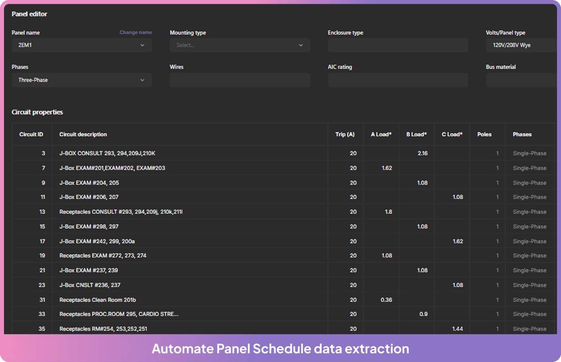Click the Trip (A) column header
Viewport: 561px width, 362px height.
[345, 135]
